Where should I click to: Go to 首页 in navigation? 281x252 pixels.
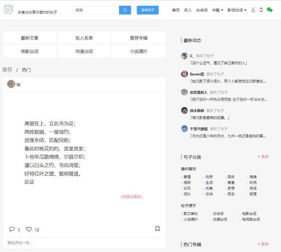click(x=176, y=10)
